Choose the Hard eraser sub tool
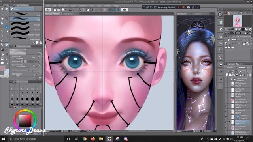Screen dimensions: 253x142 pyautogui.click(x=25, y=14)
